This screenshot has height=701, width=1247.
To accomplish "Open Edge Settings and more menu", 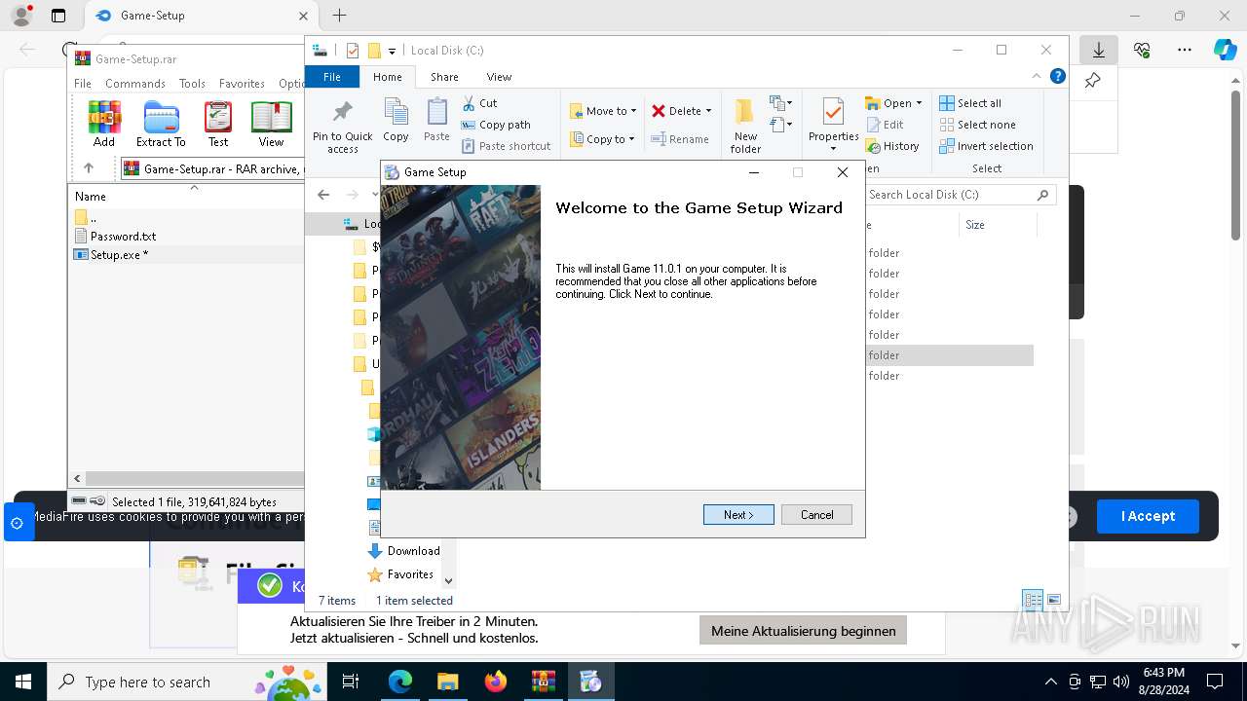I will click(x=1185, y=50).
